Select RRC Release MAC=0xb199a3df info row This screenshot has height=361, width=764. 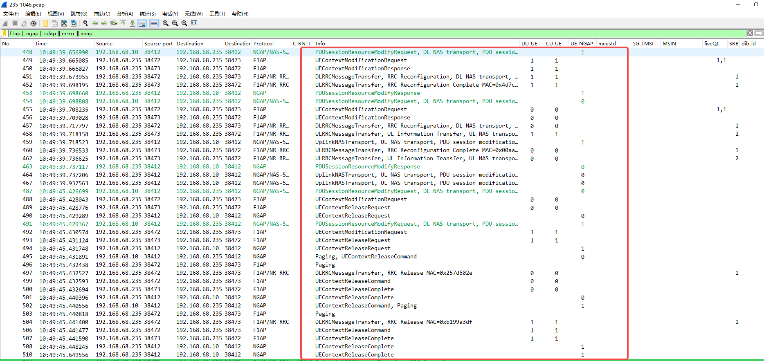coord(394,322)
